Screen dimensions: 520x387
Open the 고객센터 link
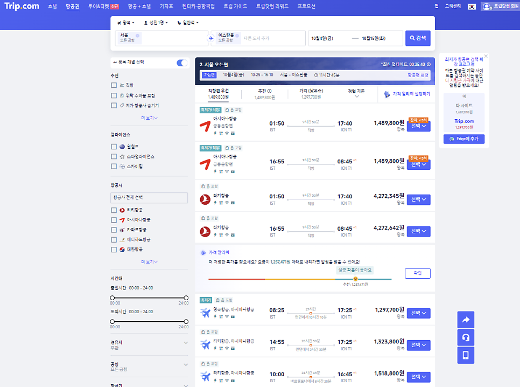[453, 6]
